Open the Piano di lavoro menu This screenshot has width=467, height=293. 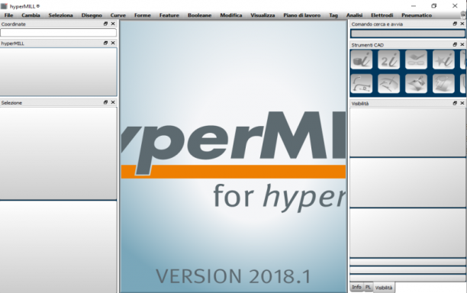pos(302,15)
